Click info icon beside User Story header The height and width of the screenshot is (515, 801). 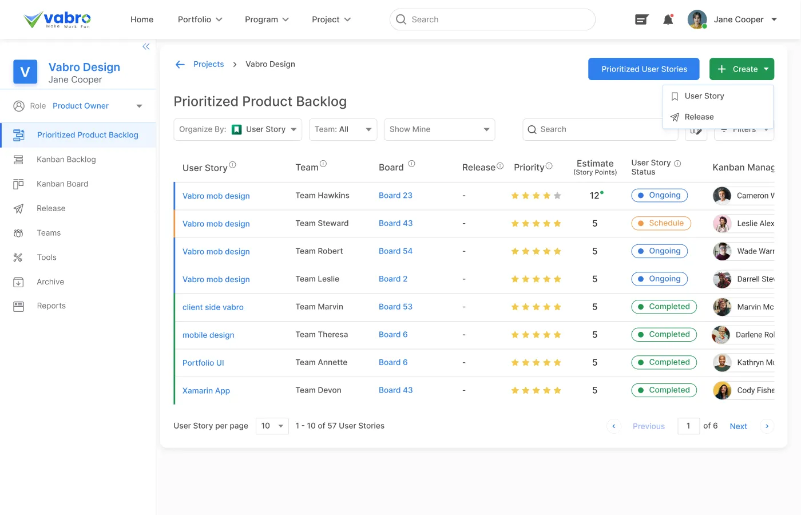pos(232,165)
